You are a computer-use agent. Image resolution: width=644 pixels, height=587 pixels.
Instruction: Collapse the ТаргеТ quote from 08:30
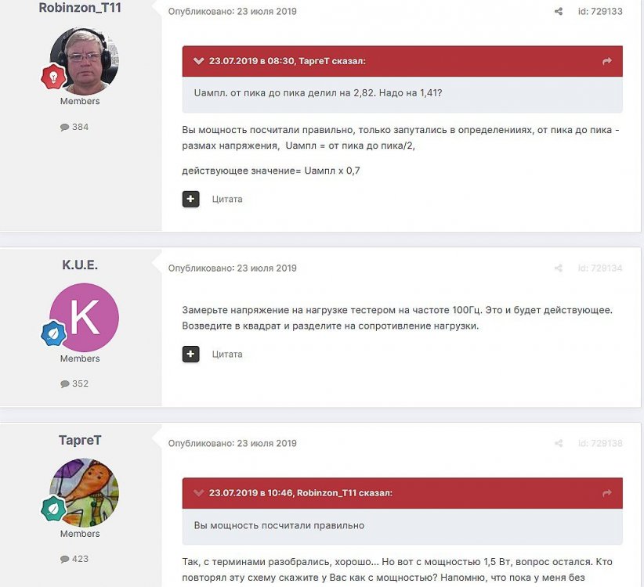pyautogui.click(x=198, y=61)
